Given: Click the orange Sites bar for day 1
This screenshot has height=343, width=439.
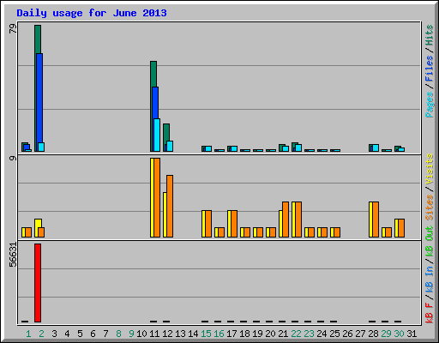Looking at the screenshot, I should pos(28,232).
